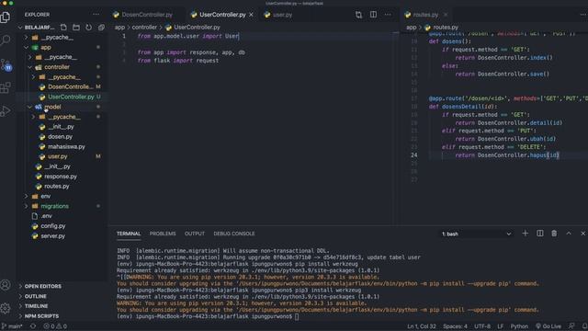Open routes.py in Explorer tree
This screenshot has height=331, width=588.
point(57,186)
